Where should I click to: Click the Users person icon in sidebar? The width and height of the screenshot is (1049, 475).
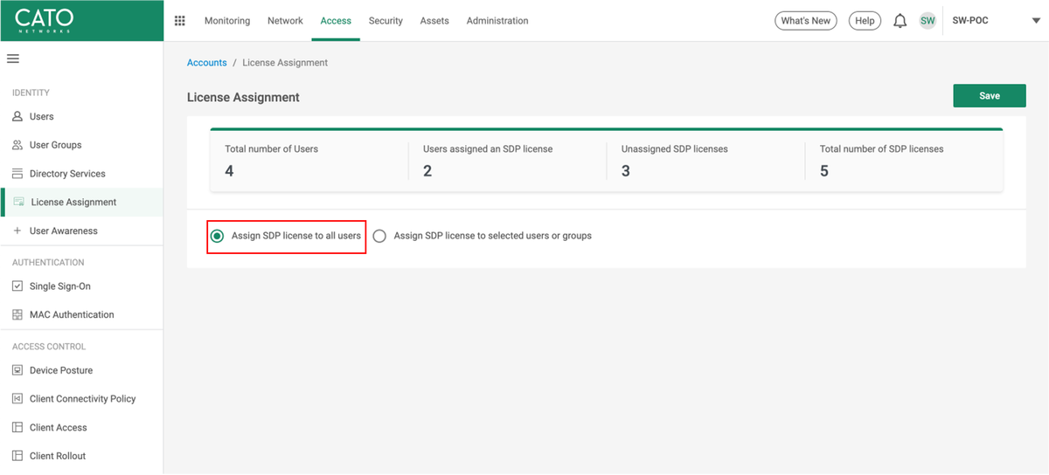click(17, 116)
